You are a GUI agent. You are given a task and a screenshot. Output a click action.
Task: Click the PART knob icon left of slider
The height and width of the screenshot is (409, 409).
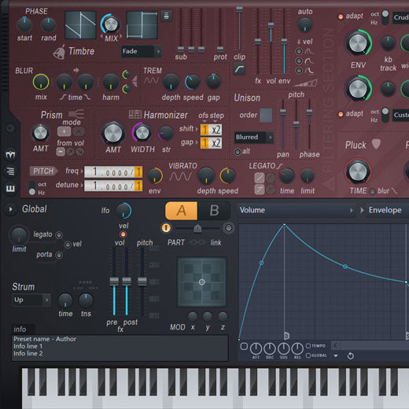tap(166, 228)
